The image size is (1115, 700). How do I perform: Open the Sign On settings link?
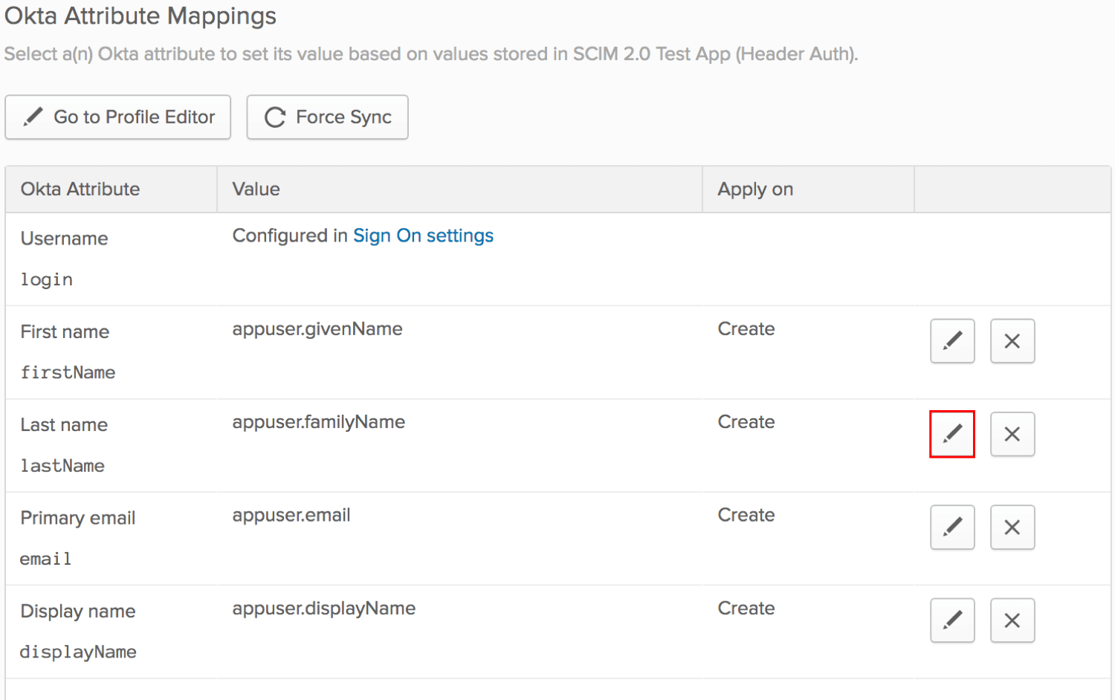pos(423,236)
